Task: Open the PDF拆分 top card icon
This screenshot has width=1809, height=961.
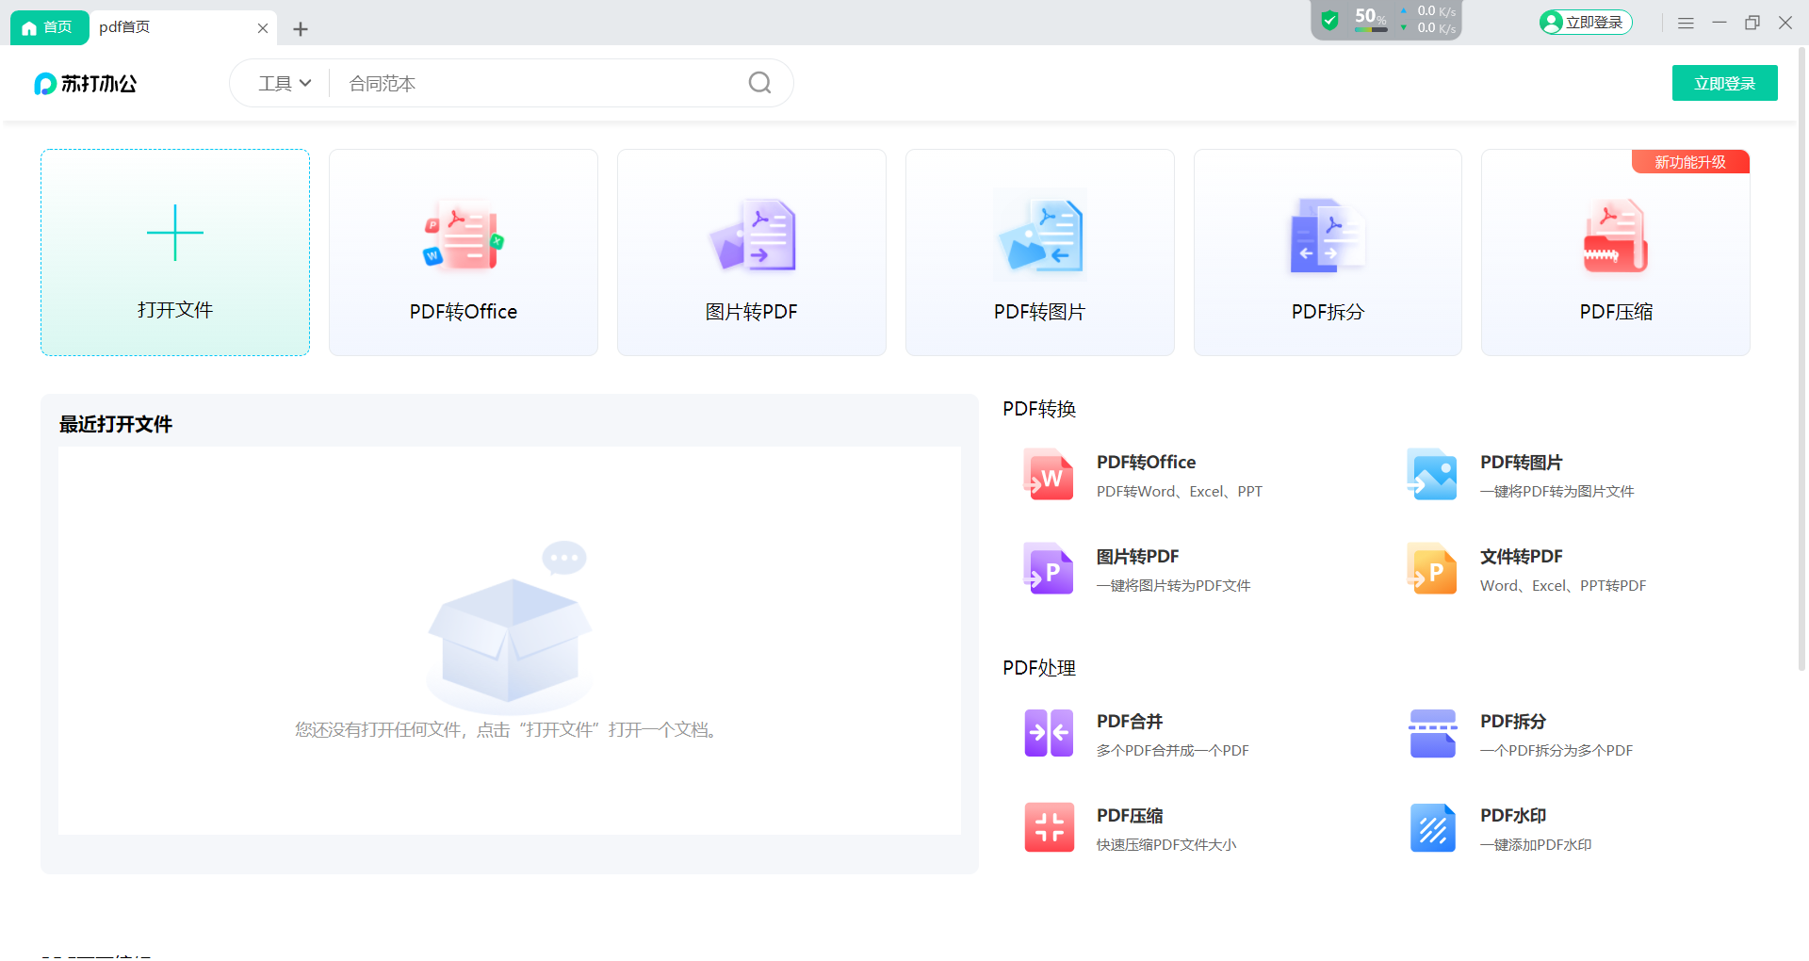Action: click(x=1328, y=236)
